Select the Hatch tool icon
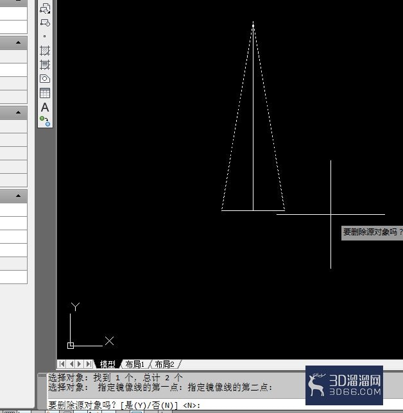The width and height of the screenshot is (403, 413). 45,51
